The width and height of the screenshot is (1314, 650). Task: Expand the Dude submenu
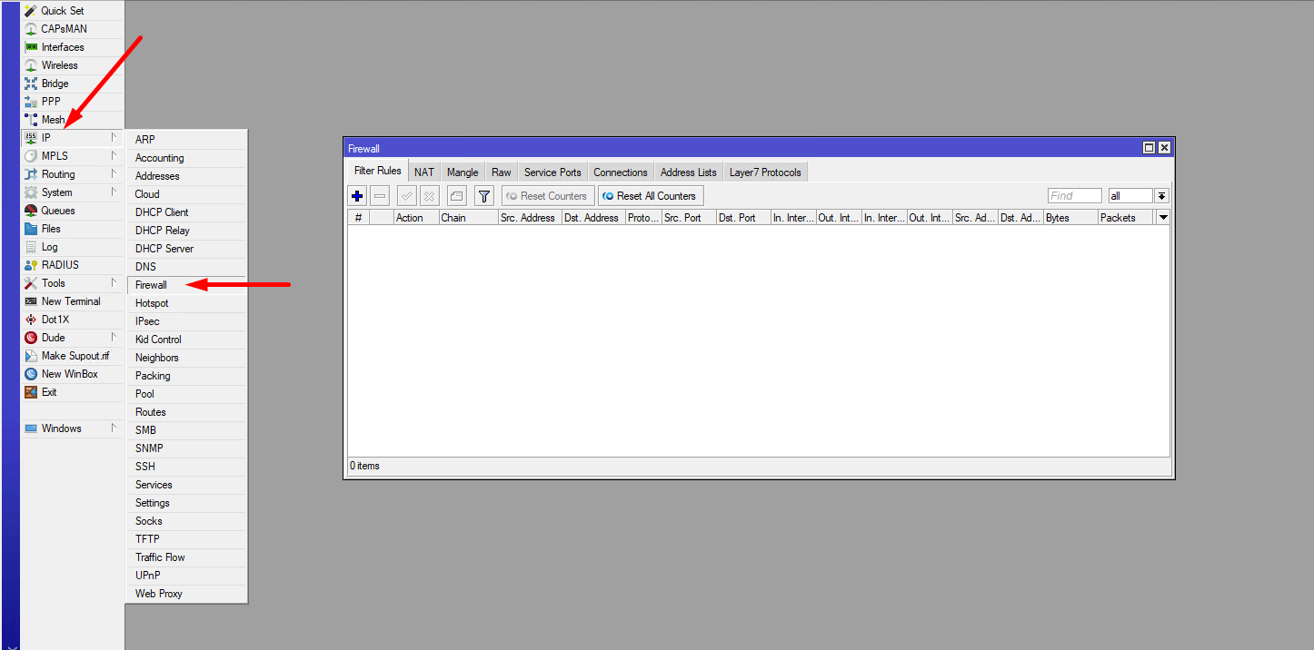[73, 338]
